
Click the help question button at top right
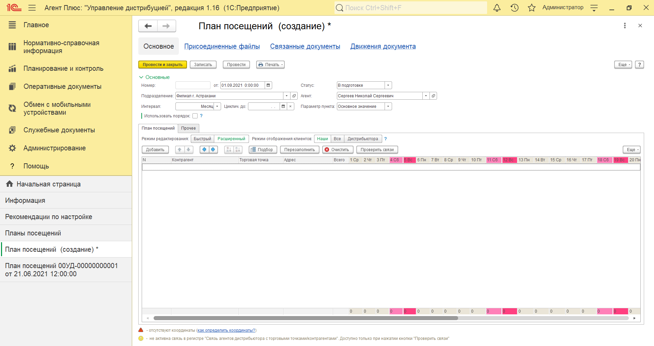640,65
